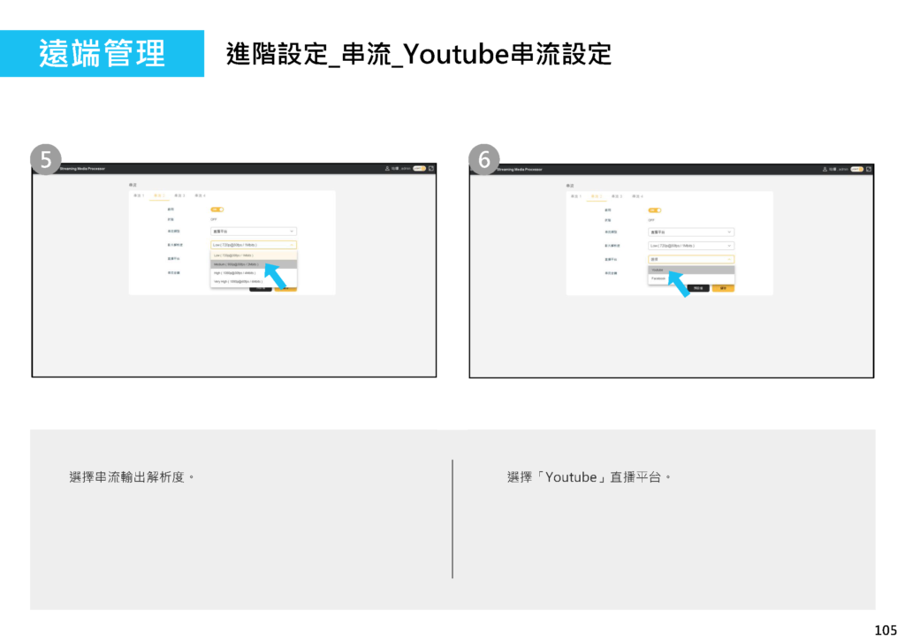Open the Low 720p resolution dropdown in step 6
The width and height of the screenshot is (905, 640).
(690, 245)
